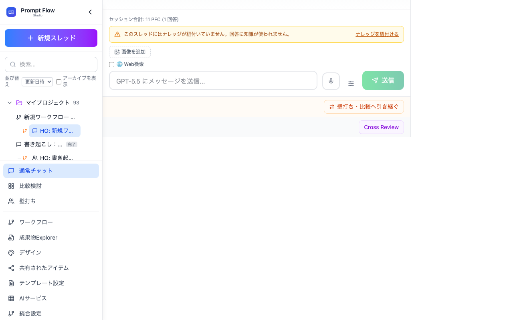This screenshot has width=513, height=320.
Task: Click 壁打ち・比較へ引き継ぐ button
Action: [x=364, y=107]
